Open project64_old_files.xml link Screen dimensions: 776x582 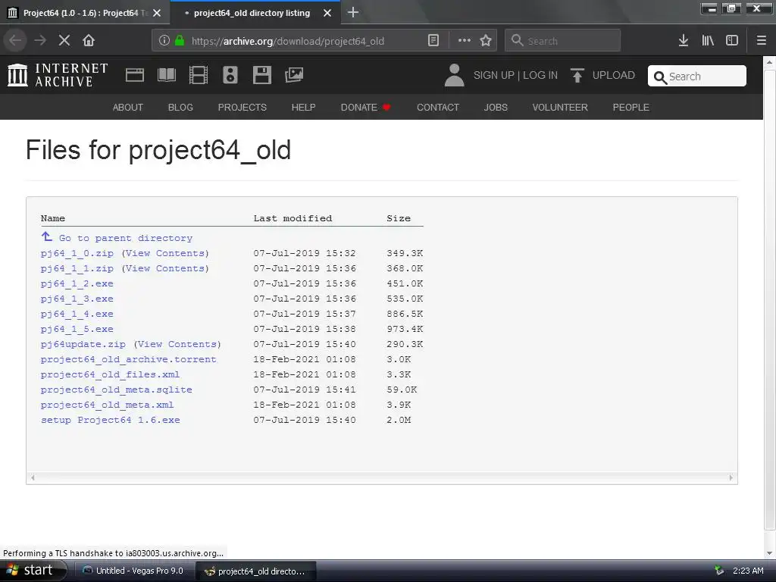point(111,374)
